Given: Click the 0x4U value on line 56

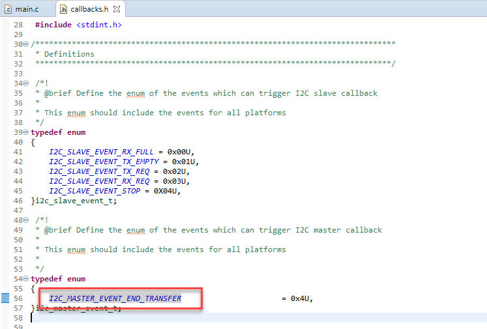Looking at the screenshot, I should tap(299, 298).
